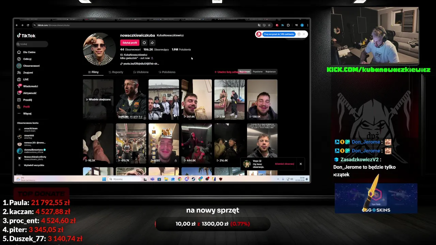Click the Szukaj search field in TikTok sidebar
436x245 pixels.
coord(32,44)
